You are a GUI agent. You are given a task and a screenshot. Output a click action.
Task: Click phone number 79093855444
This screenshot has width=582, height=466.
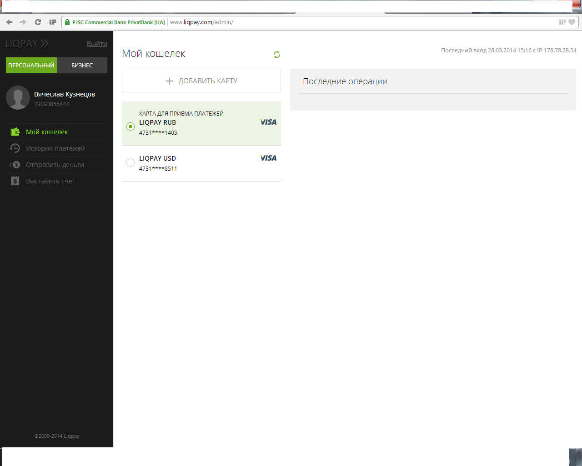tap(51, 104)
